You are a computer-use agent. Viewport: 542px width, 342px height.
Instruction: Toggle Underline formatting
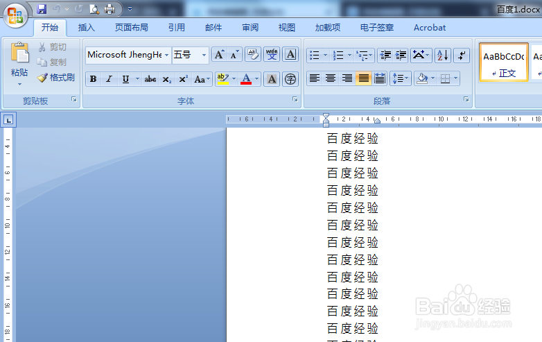(x=125, y=79)
